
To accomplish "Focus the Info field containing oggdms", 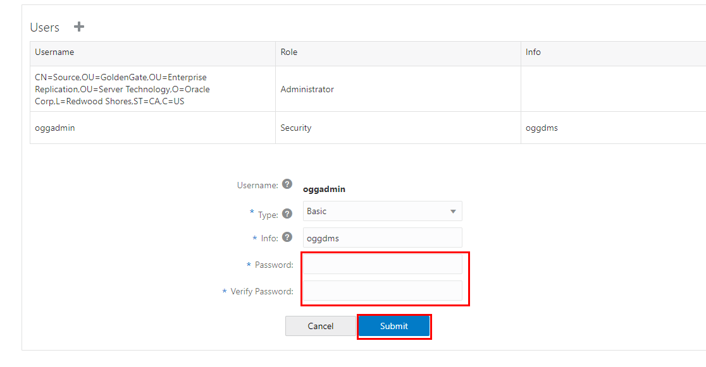I will tap(382, 238).
